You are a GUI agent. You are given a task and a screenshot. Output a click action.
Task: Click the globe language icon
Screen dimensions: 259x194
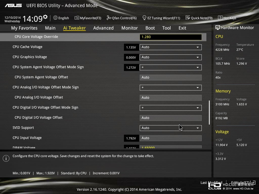pos(55,18)
